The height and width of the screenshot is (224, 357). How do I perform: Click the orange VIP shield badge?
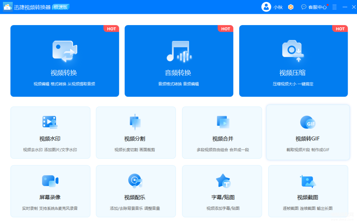[x=291, y=7]
